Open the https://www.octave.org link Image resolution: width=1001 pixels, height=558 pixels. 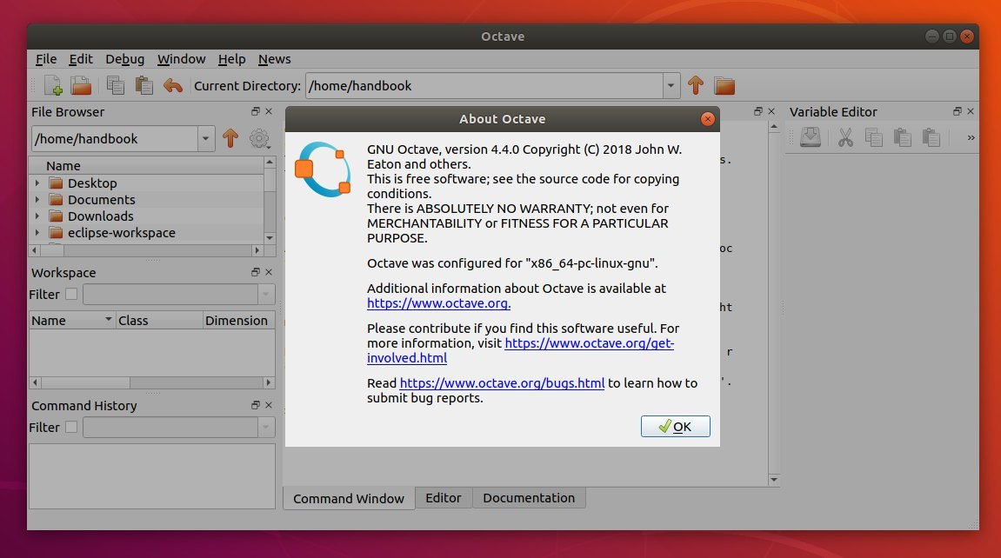coord(438,303)
